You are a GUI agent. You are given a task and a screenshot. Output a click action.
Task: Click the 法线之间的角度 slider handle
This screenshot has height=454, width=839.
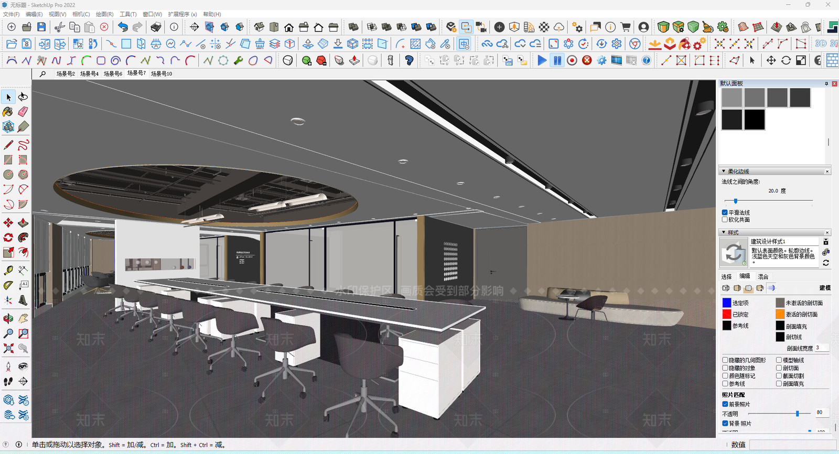coord(736,201)
